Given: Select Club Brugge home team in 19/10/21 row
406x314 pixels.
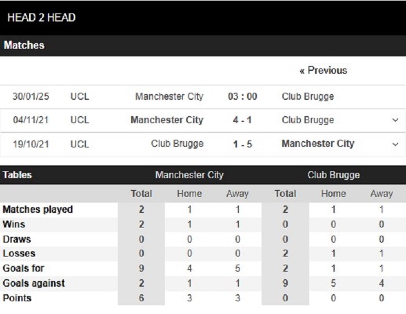Looking at the screenshot, I should [x=177, y=144].
